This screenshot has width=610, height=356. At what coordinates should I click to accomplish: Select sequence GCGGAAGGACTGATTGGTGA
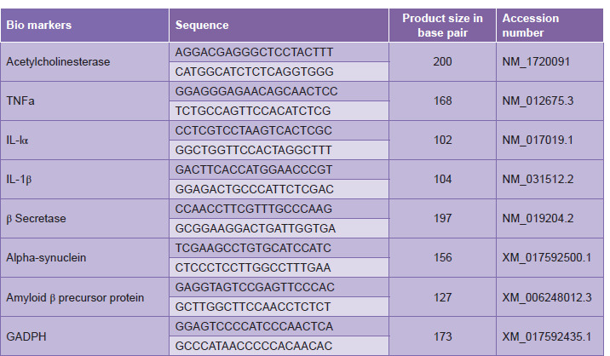click(255, 228)
